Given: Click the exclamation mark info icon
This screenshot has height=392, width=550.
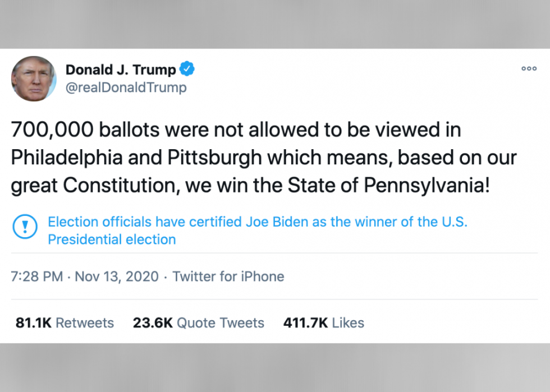Looking at the screenshot, I should [25, 227].
